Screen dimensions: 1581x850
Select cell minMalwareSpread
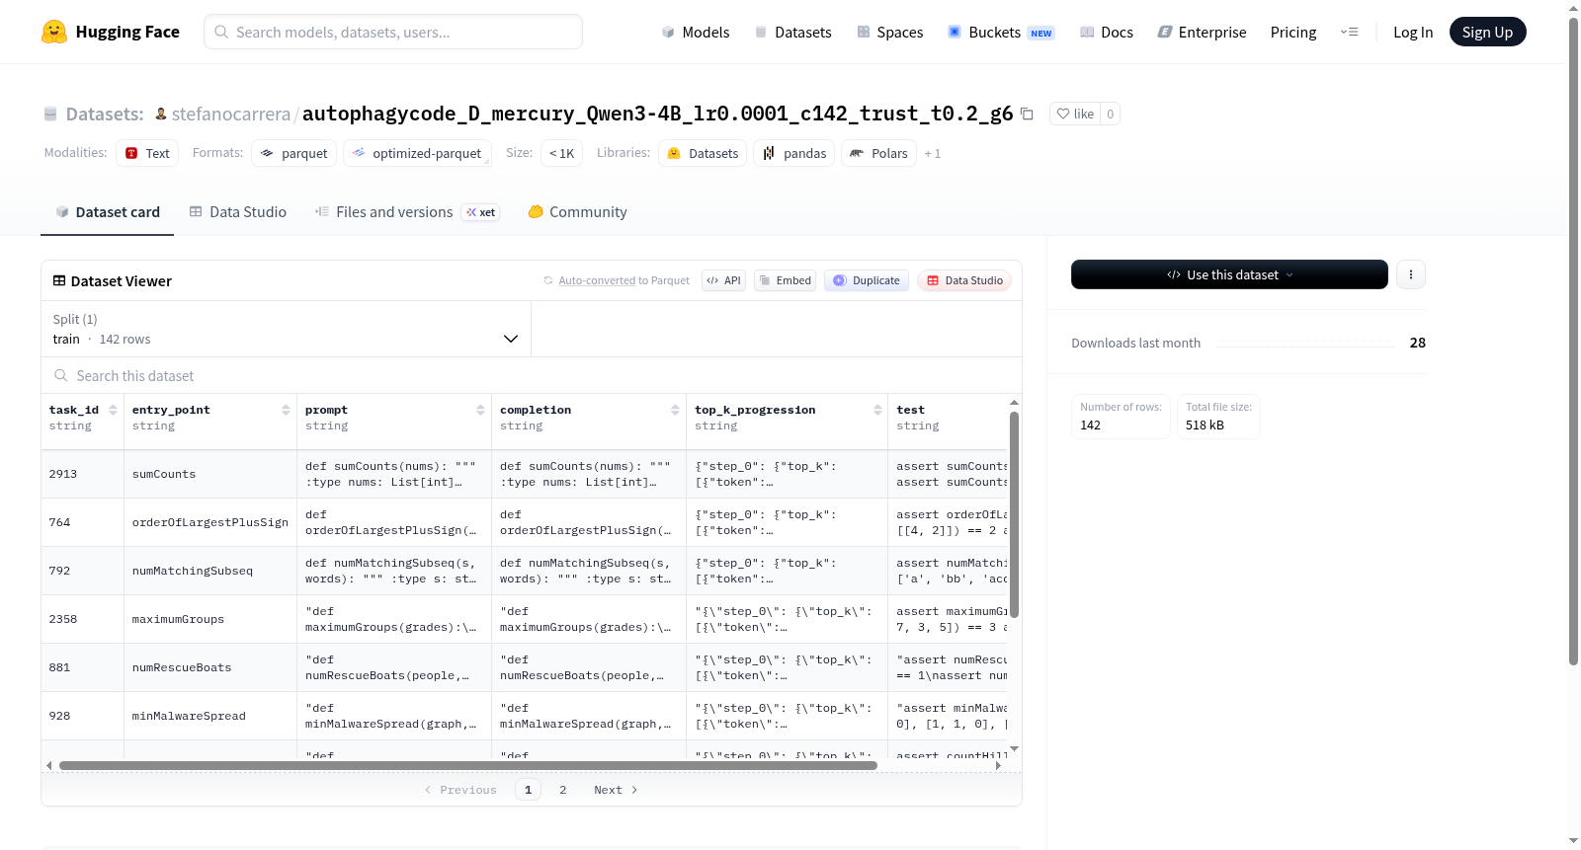[210, 717]
